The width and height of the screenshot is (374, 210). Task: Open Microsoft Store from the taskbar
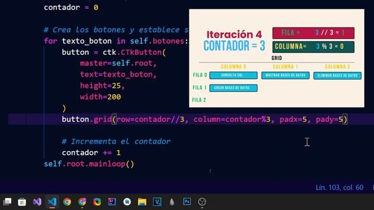(x=22, y=202)
